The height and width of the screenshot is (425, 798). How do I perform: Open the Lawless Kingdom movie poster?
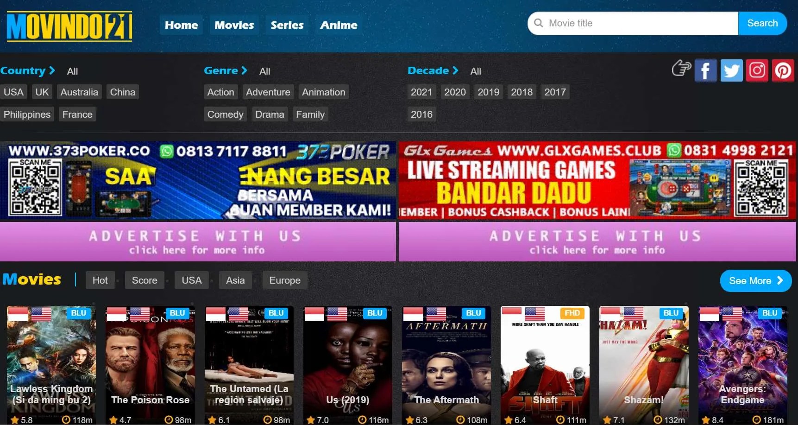(51, 365)
